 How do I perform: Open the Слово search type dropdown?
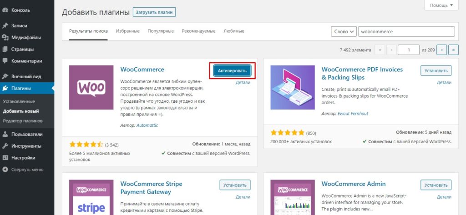click(x=344, y=31)
